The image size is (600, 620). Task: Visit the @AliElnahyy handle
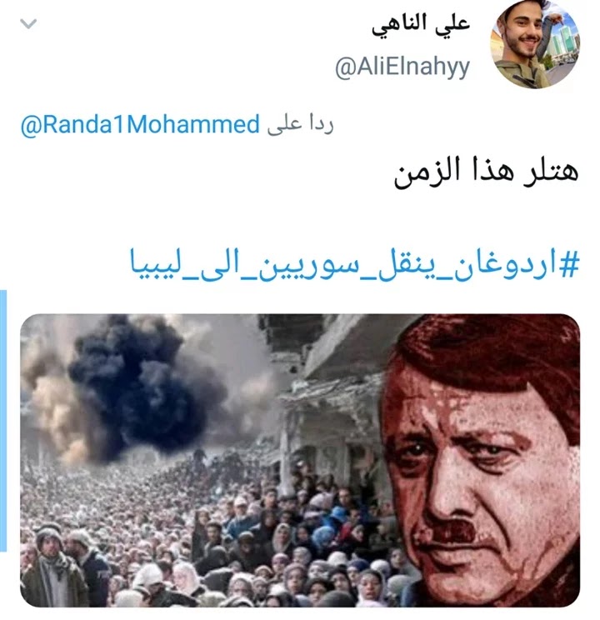pos(402,67)
